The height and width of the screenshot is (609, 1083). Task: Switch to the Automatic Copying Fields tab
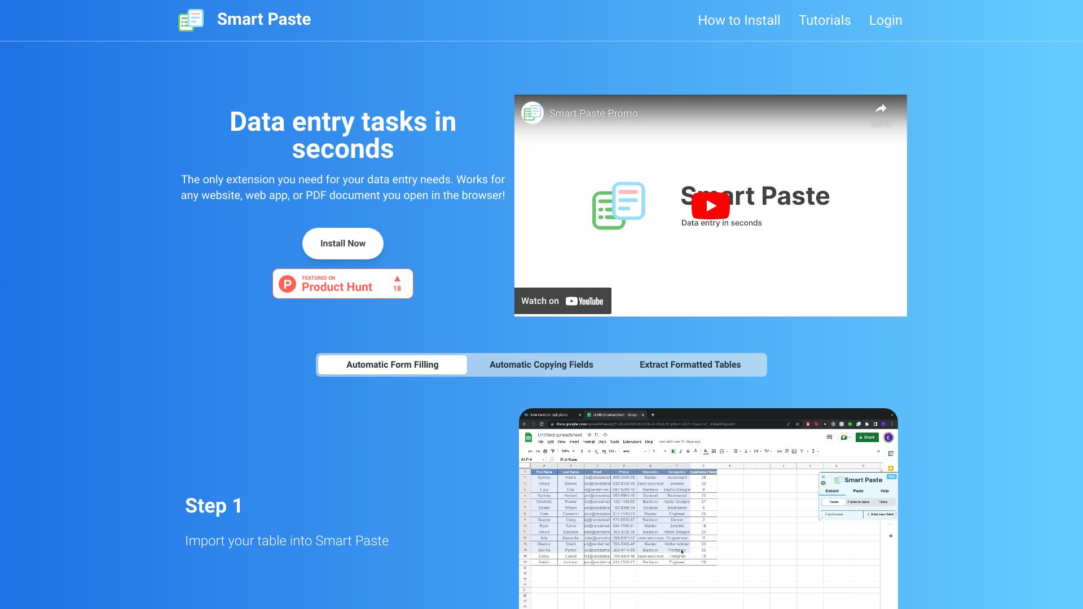[x=541, y=364]
